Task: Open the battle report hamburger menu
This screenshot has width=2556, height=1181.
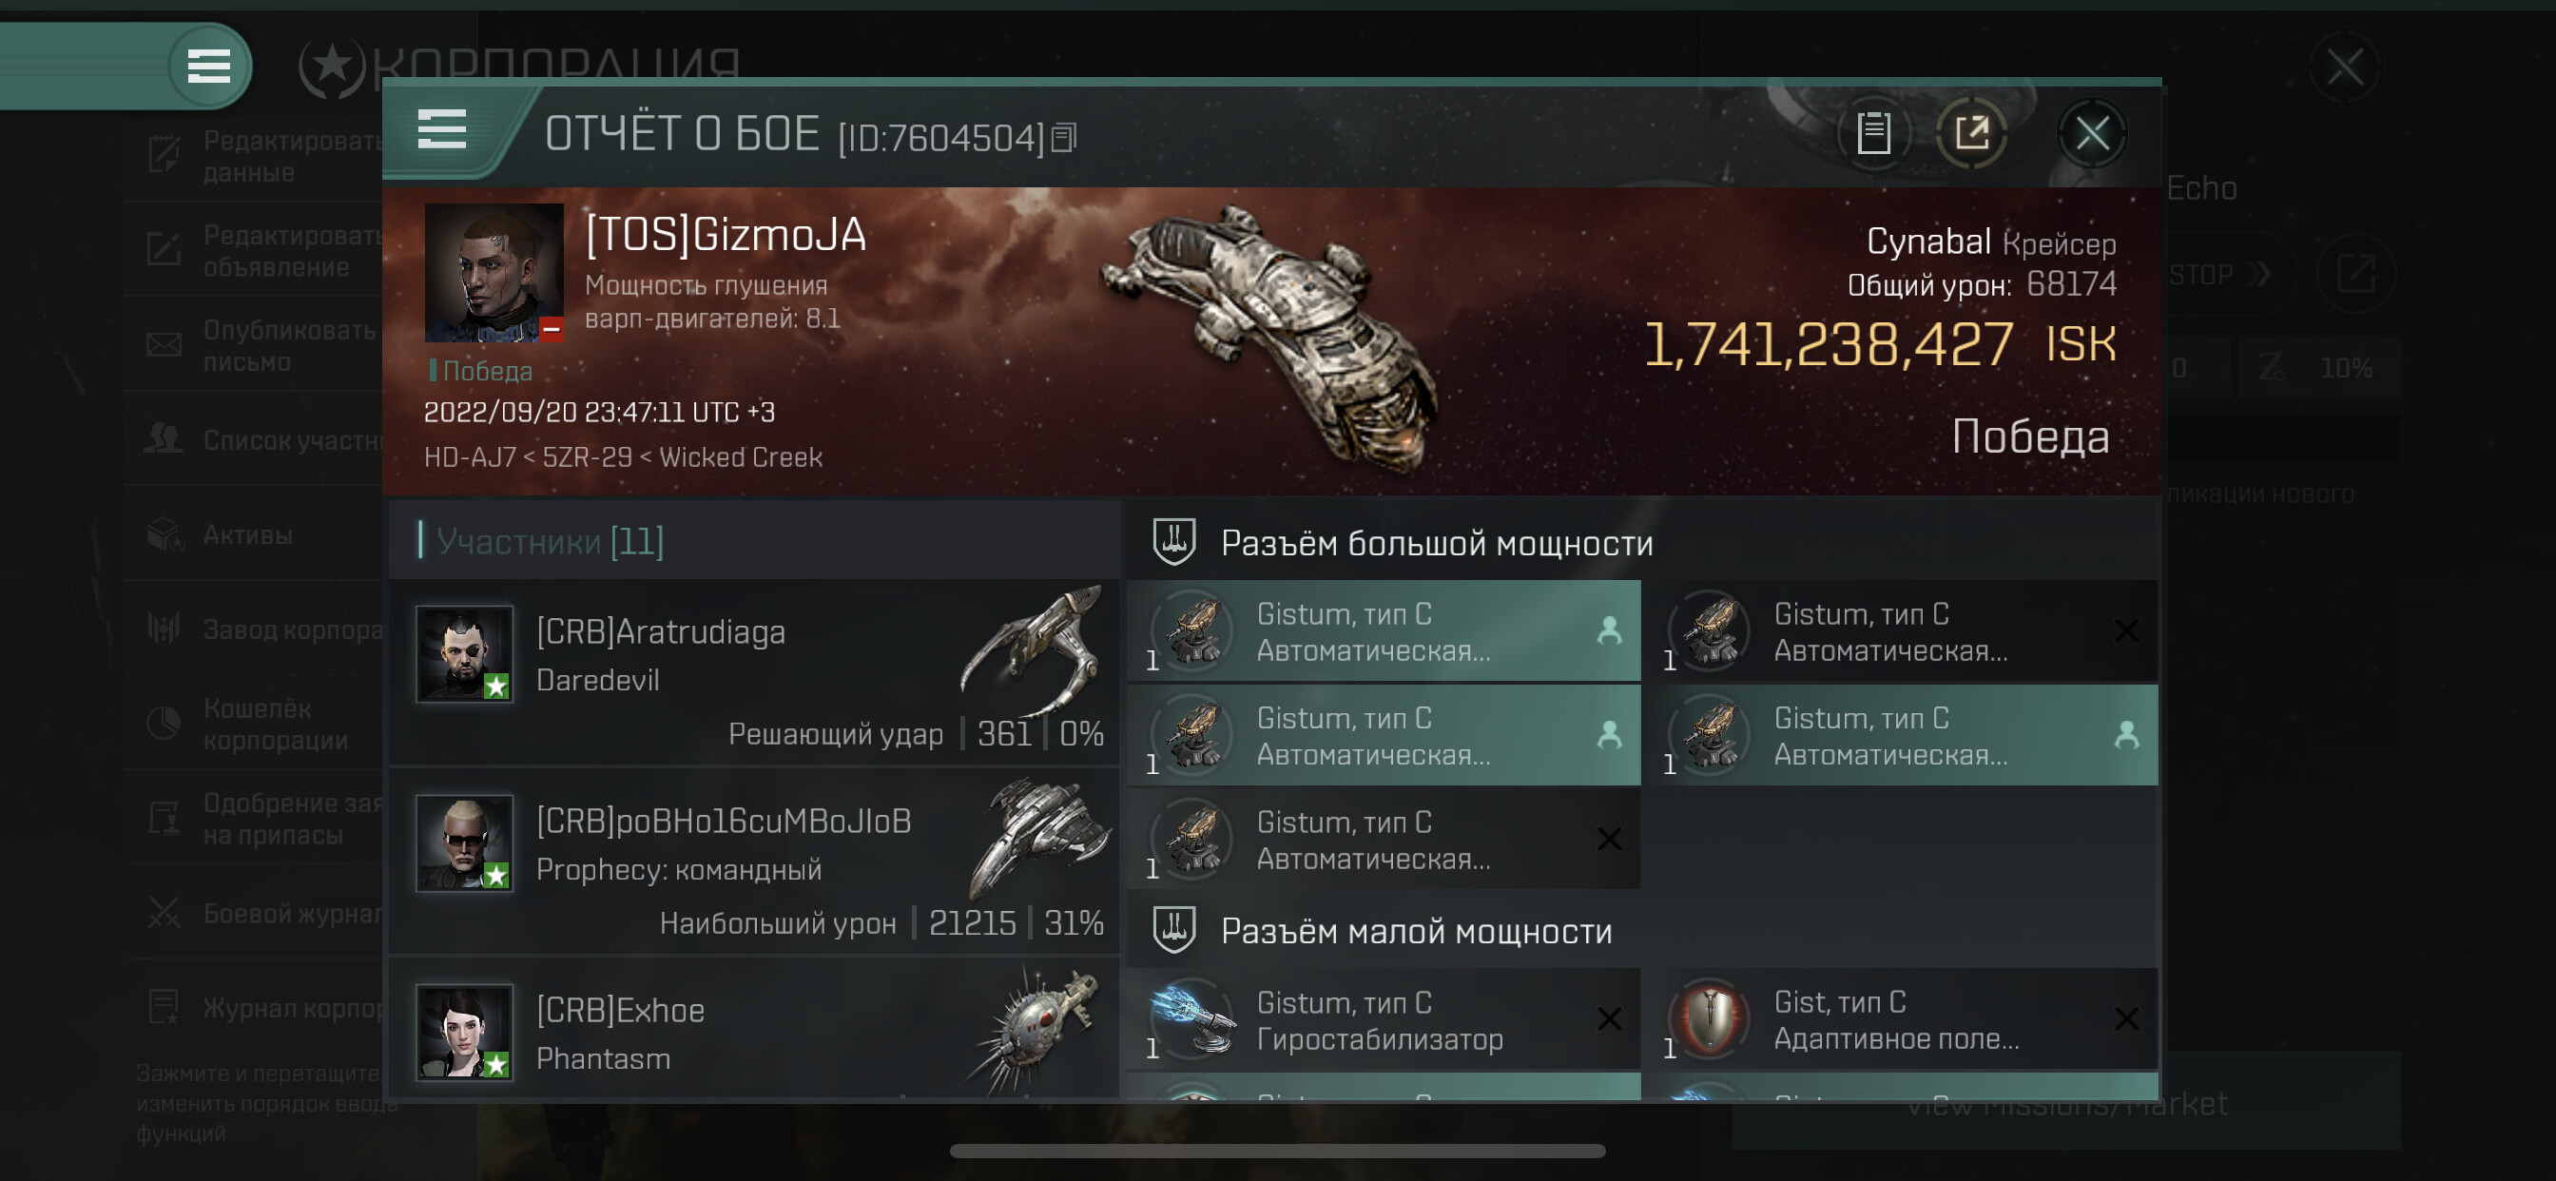Action: 441,130
